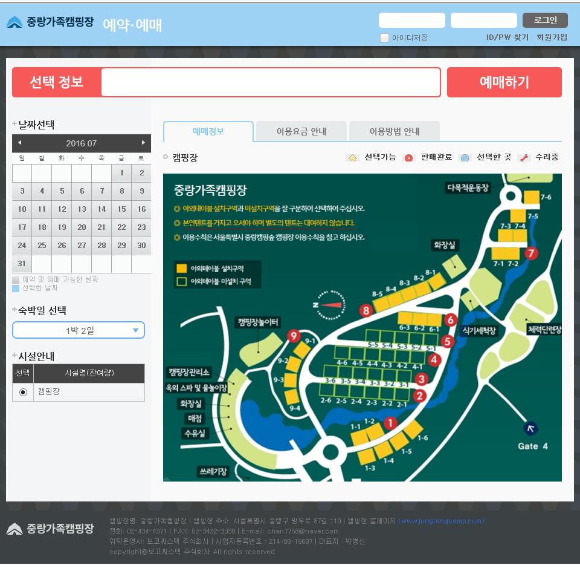This screenshot has height=568, width=580.
Task: Click the 회원가입 link
Action: (552, 38)
